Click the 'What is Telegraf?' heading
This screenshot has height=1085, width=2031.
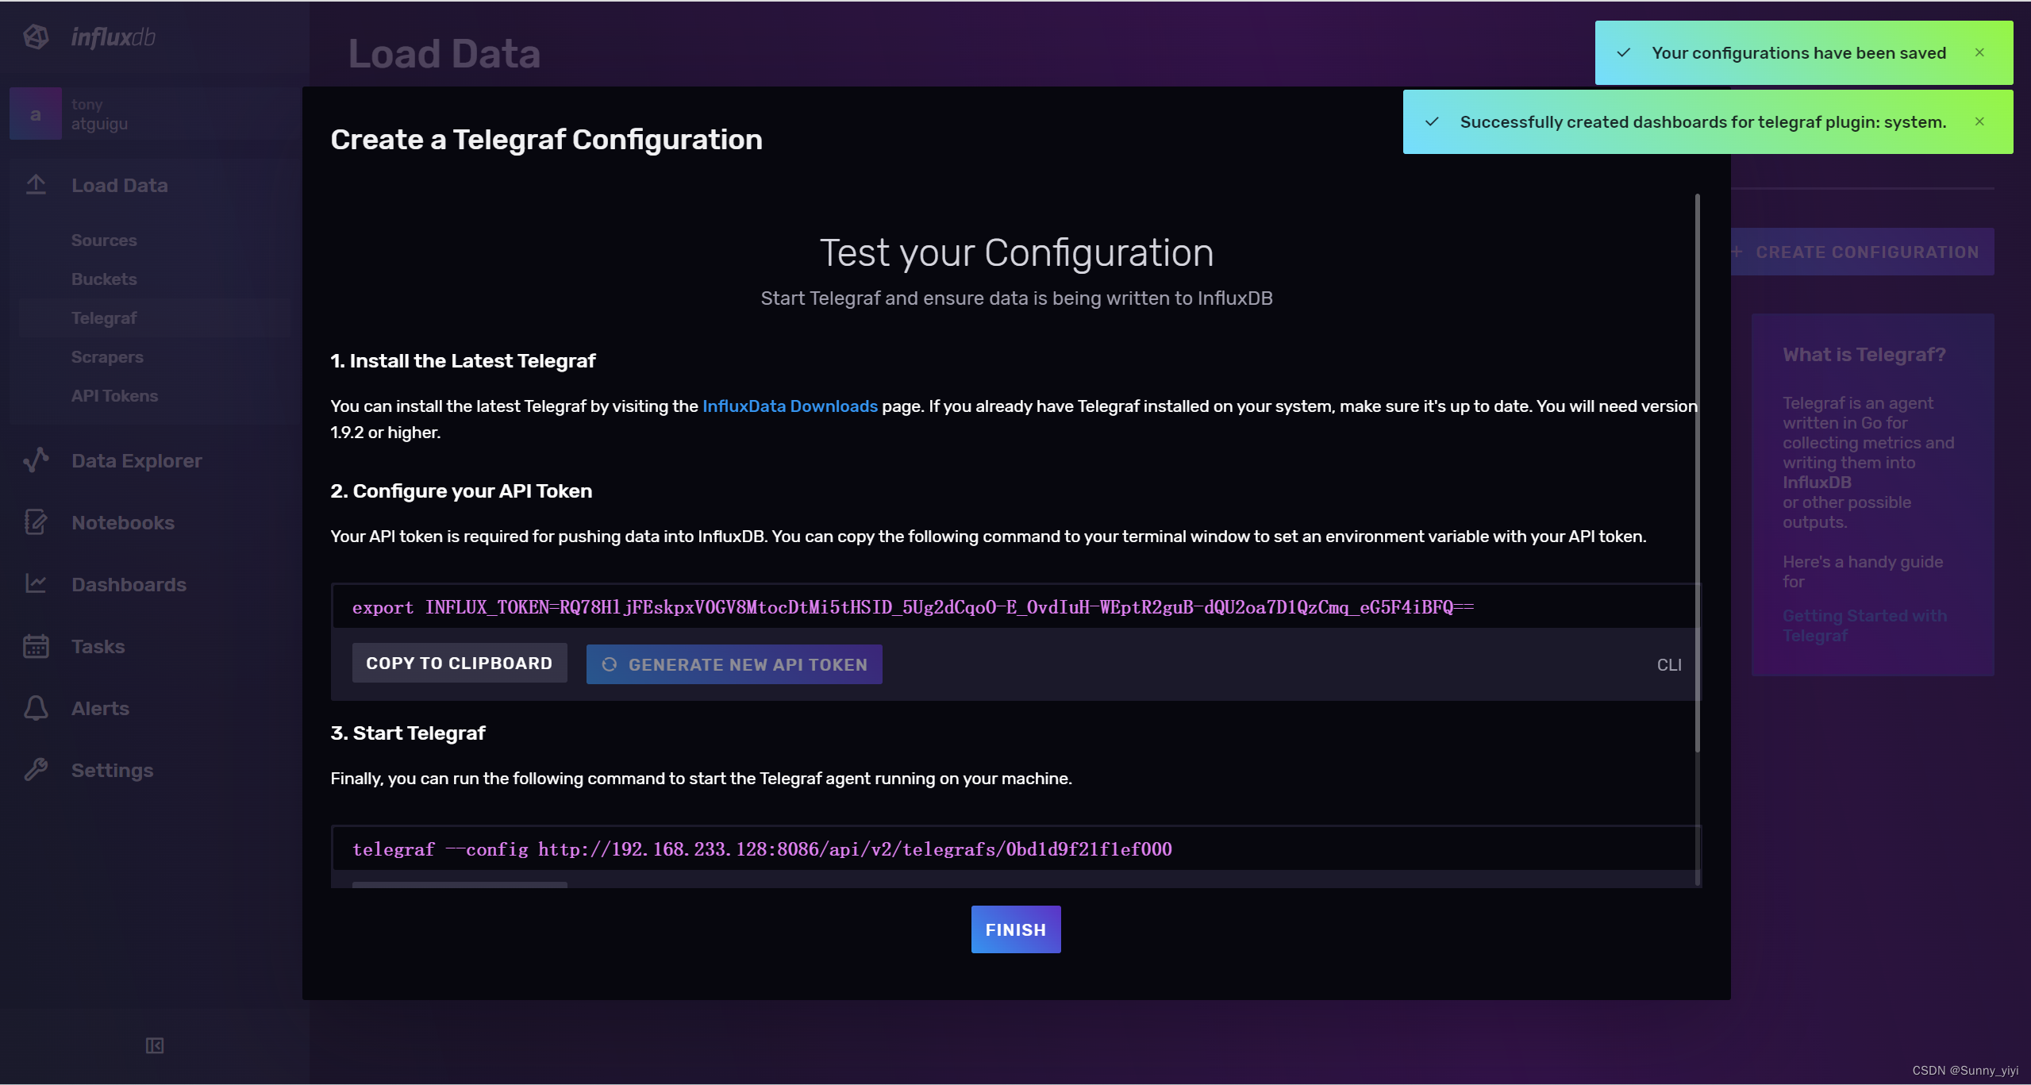1864,354
